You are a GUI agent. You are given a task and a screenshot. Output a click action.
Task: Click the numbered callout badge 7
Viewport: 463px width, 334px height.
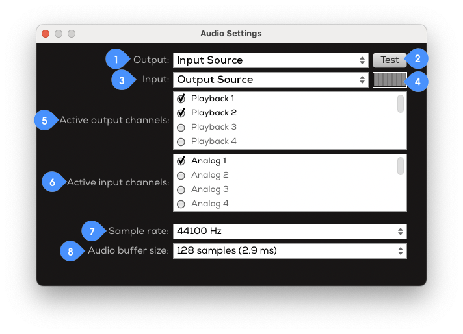tap(92, 231)
